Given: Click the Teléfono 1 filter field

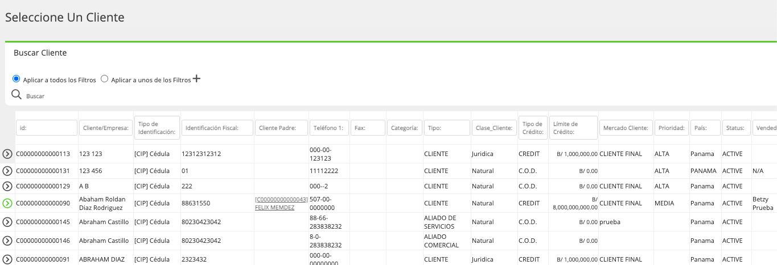Looking at the screenshot, I should click(x=329, y=128).
